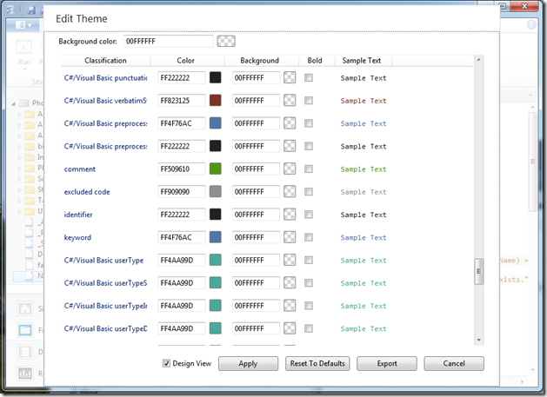Toggle Bold checkbox for comment
The width and height of the screenshot is (547, 397).
point(309,169)
